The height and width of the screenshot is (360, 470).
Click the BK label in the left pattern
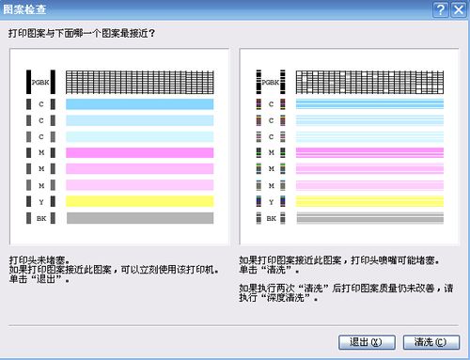click(x=41, y=218)
